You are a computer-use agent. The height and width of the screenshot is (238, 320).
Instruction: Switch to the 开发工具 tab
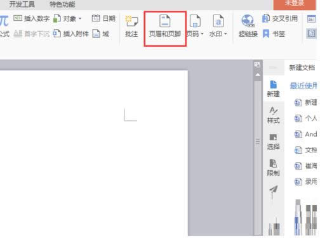click(22, 4)
